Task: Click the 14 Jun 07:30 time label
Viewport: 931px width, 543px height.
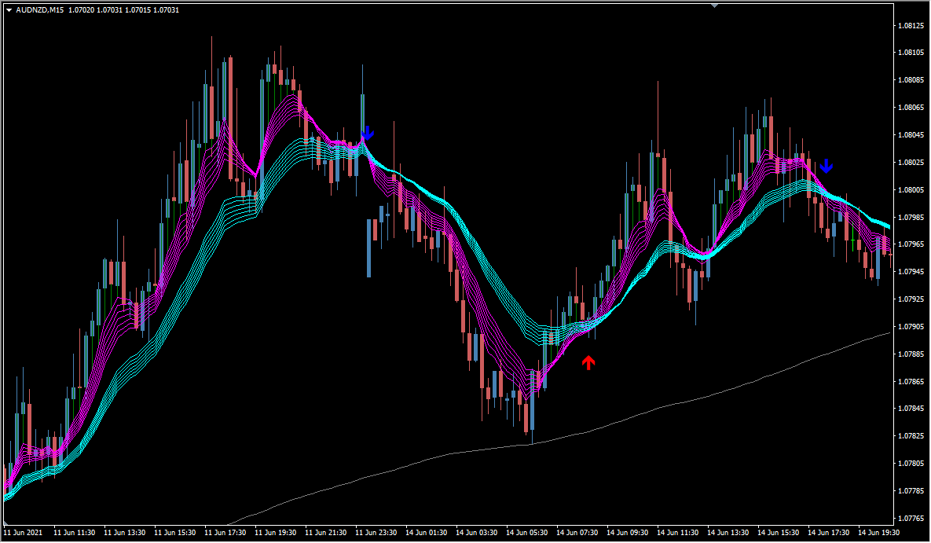Action: [x=577, y=533]
